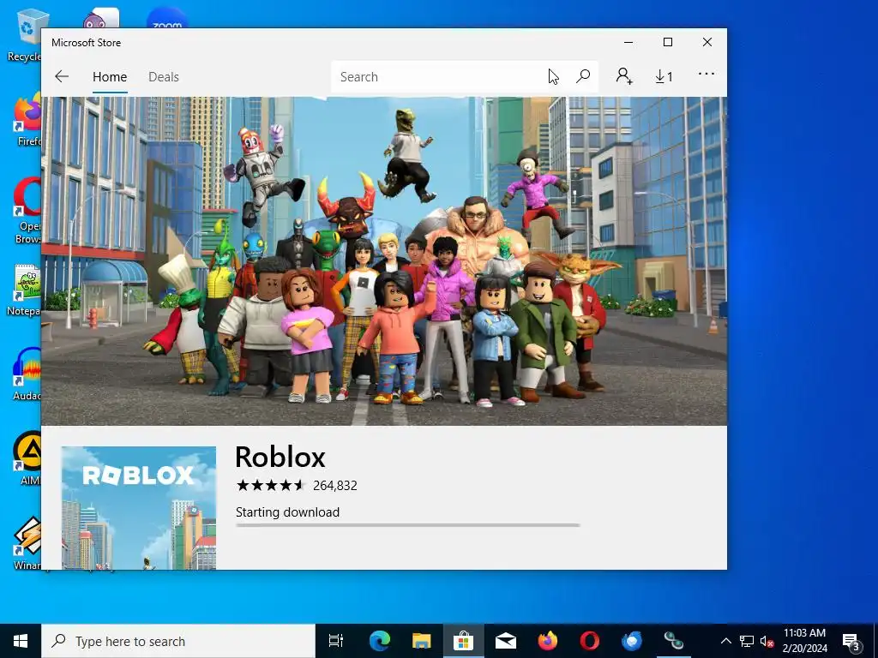
Task: Select the Notepad++ desktop shortcut
Action: [25, 290]
